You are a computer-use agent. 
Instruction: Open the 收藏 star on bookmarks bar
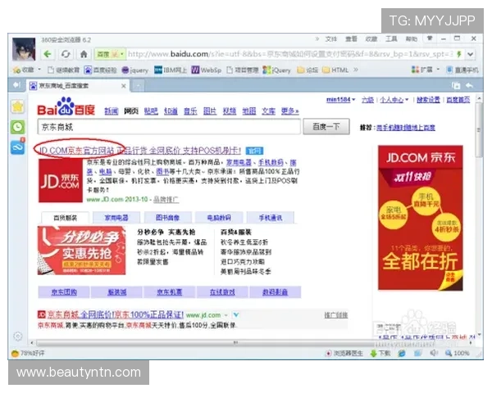pyautogui.click(x=16, y=70)
